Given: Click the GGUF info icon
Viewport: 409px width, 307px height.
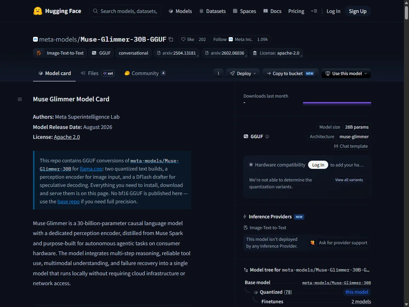Looking at the screenshot, I should click(x=267, y=136).
